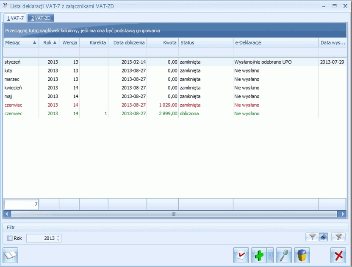Sort by the Wersja column header
Image resolution: width=352 pixels, height=267 pixels.
point(69,42)
